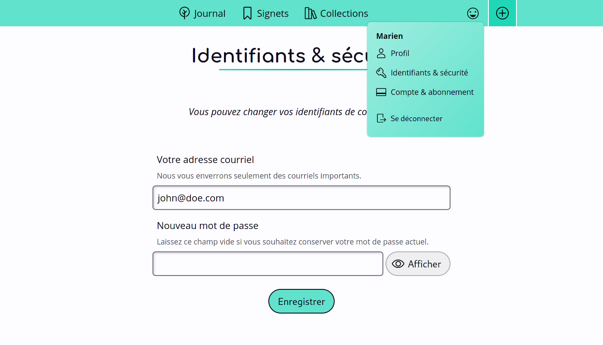Image resolution: width=603 pixels, height=345 pixels.
Task: Click the bookmark icon next to Signets
Action: point(247,13)
